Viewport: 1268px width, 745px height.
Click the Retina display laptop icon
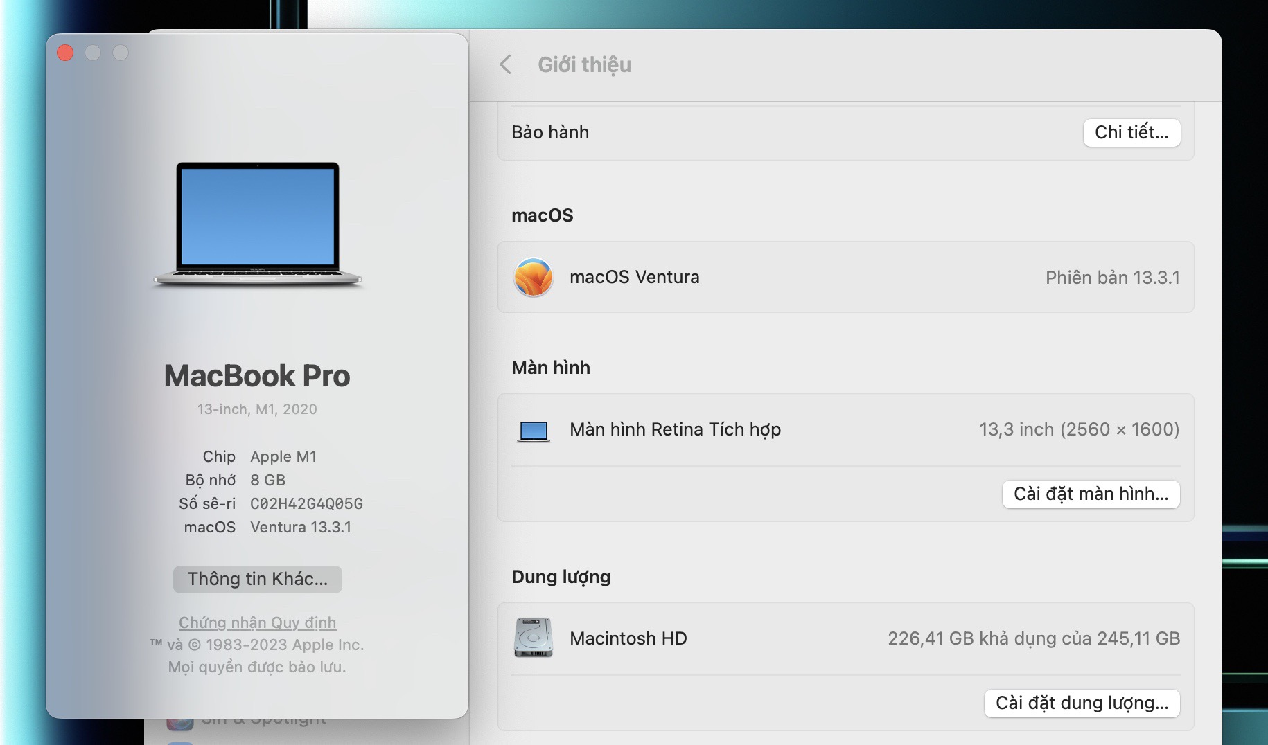tap(534, 431)
